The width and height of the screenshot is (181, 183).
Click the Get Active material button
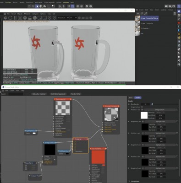[39, 94]
